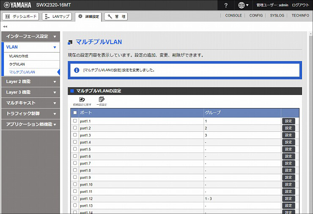This screenshot has width=313, height=214.
Task: Expand the Layer 2 functions menu
Action: tap(30, 82)
